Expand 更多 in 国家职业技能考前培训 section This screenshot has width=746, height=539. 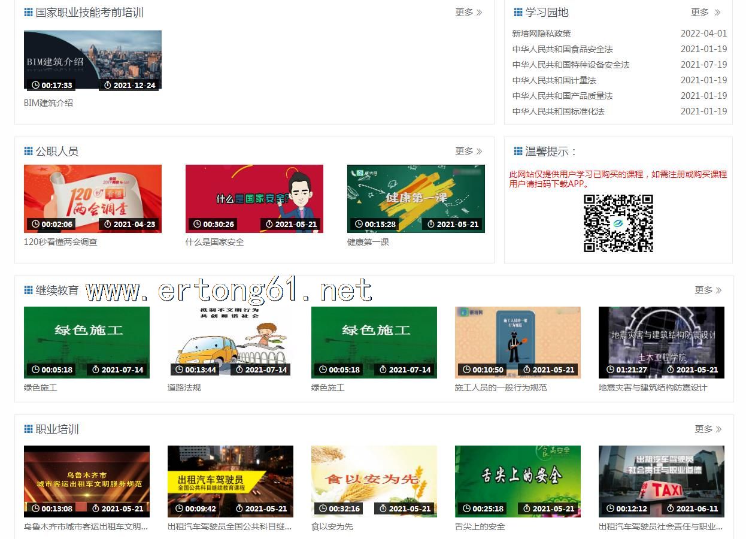(468, 13)
